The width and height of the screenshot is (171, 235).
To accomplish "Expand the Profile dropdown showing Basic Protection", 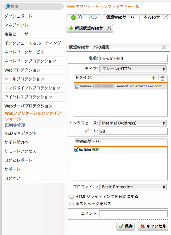I will 133,187.
